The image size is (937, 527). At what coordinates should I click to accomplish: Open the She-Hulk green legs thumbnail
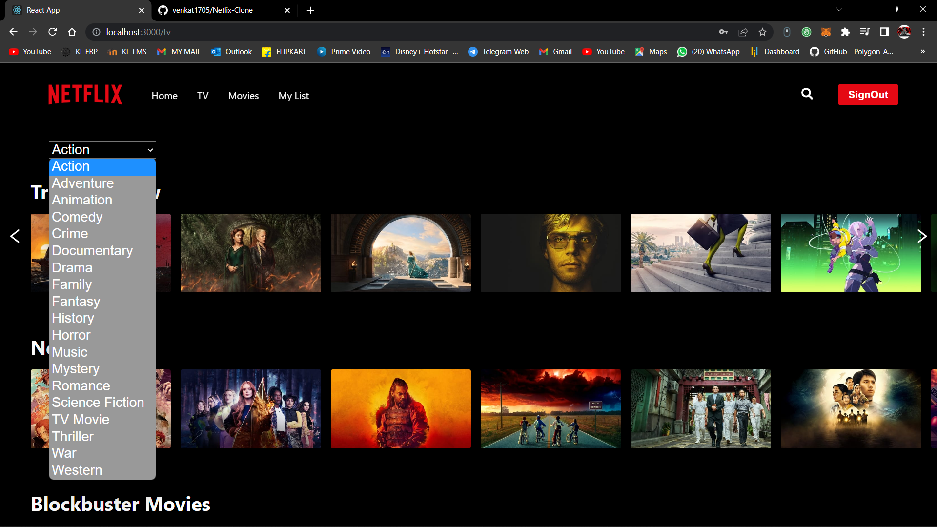point(701,253)
